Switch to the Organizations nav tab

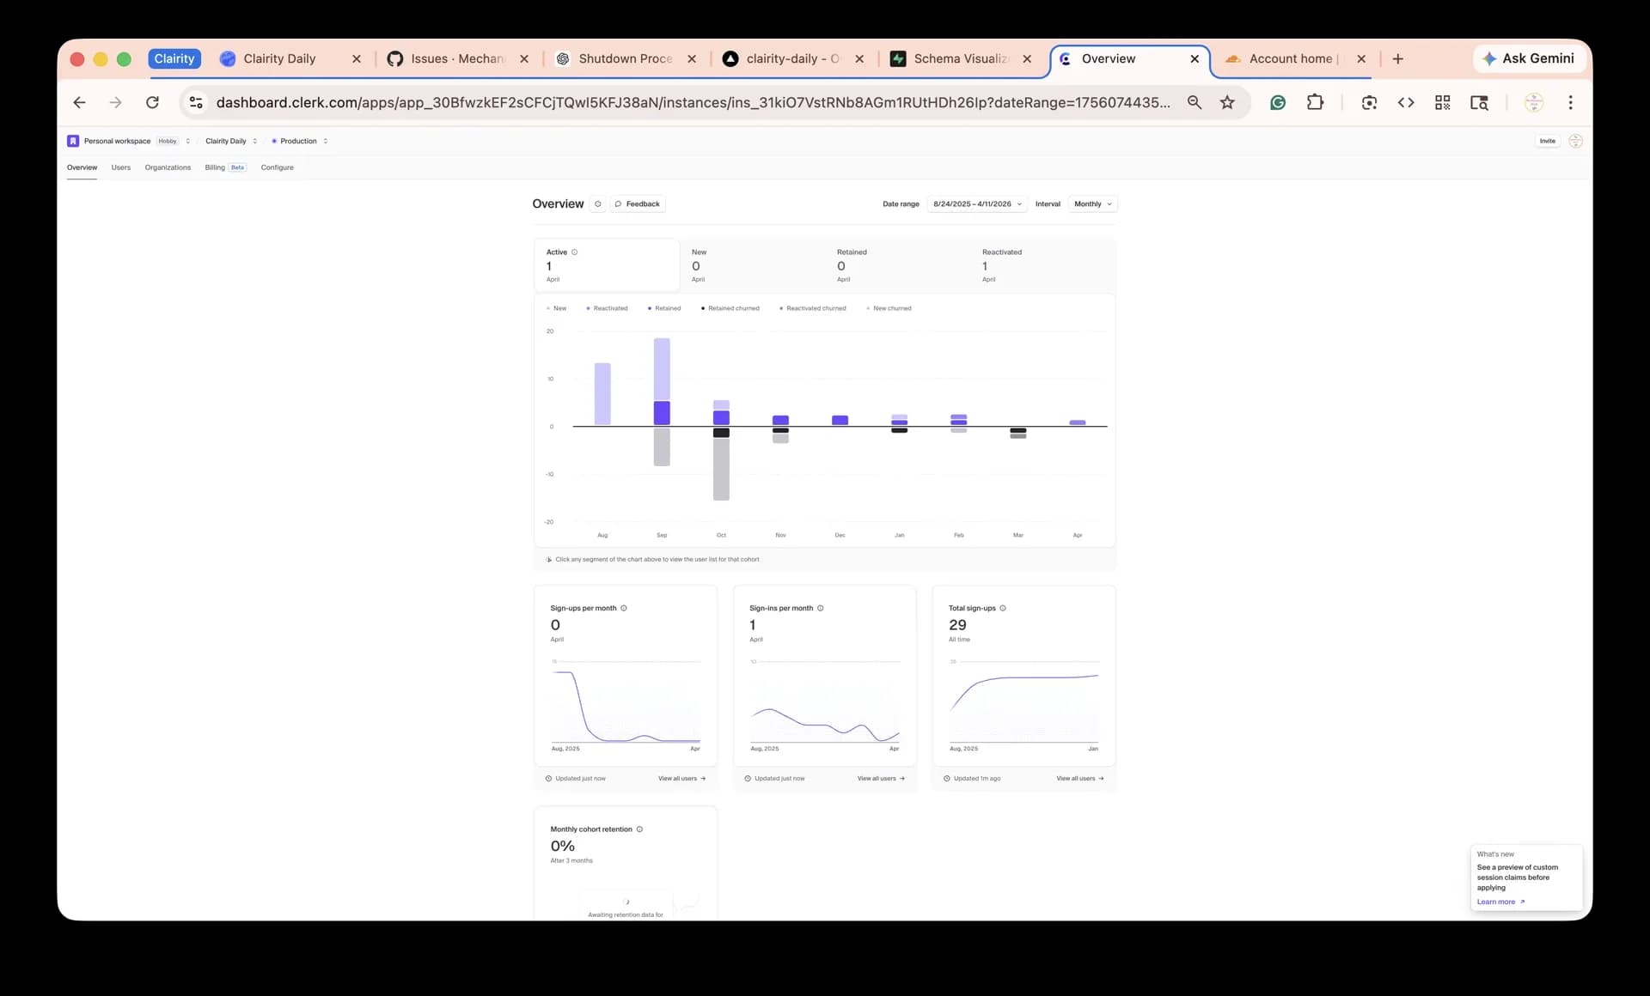[168, 167]
